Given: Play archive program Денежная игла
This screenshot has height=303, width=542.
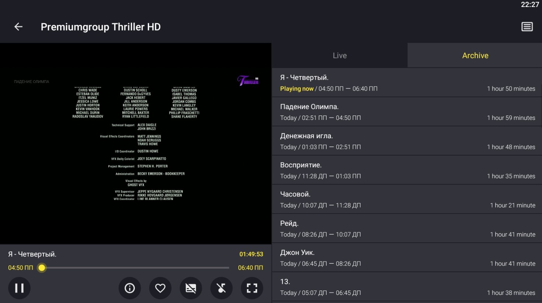Looking at the screenshot, I should [407, 141].
